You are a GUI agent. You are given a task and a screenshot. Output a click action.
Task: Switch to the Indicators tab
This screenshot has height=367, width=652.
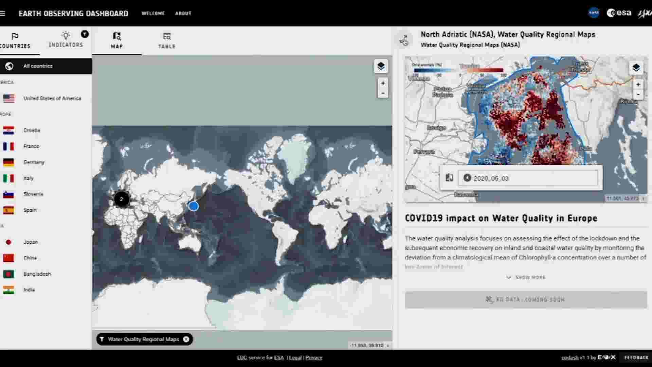(x=66, y=40)
